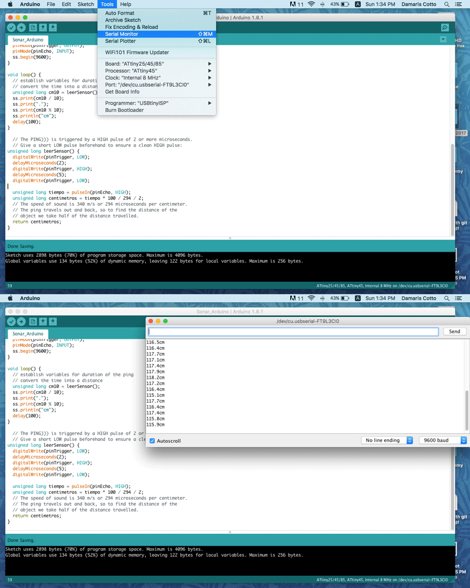Click the "115.9cm" last reading in serial output
The width and height of the screenshot is (470, 588).
[x=156, y=425]
